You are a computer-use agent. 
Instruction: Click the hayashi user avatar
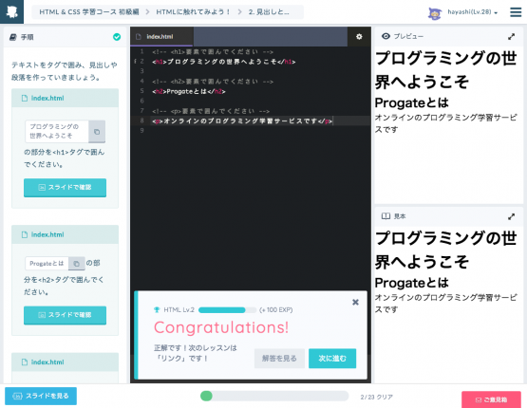coord(434,13)
